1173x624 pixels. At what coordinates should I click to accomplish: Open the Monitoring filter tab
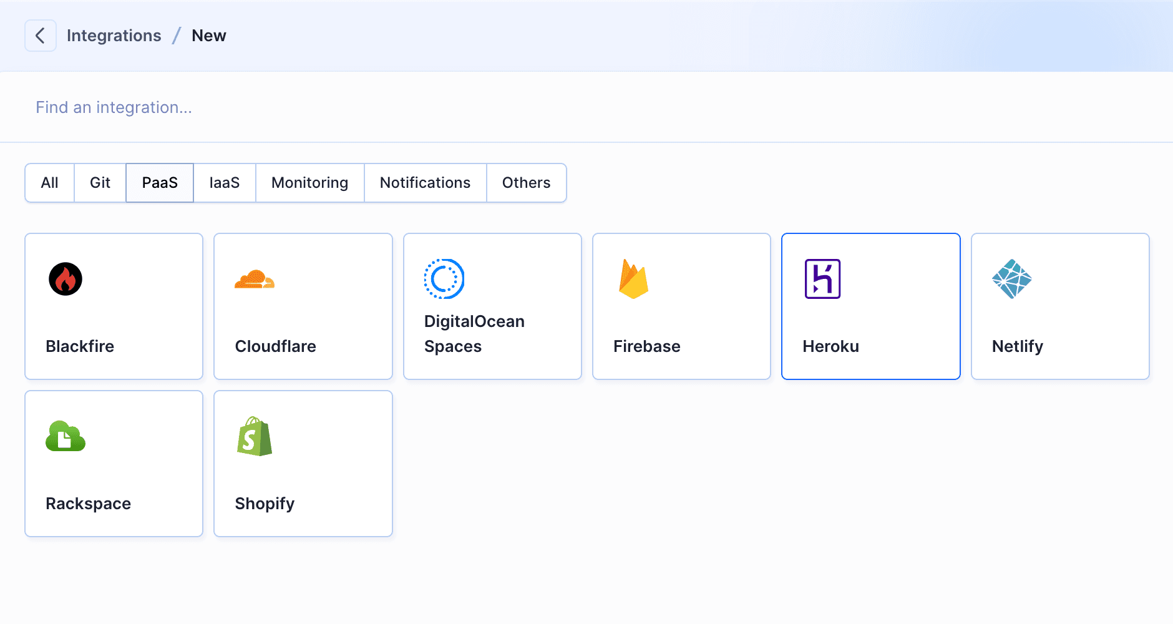click(x=310, y=183)
